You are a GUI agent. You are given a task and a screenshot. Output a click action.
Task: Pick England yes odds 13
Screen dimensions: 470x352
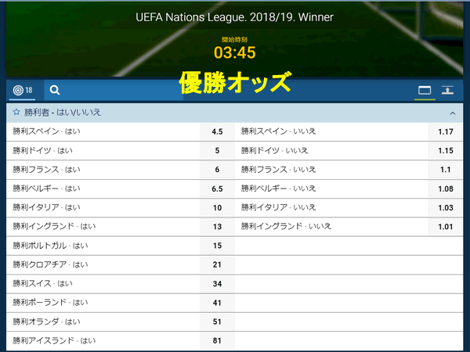[217, 227]
